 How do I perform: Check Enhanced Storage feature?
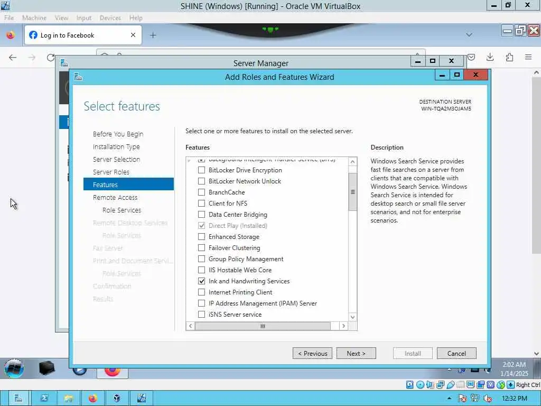[x=201, y=236]
